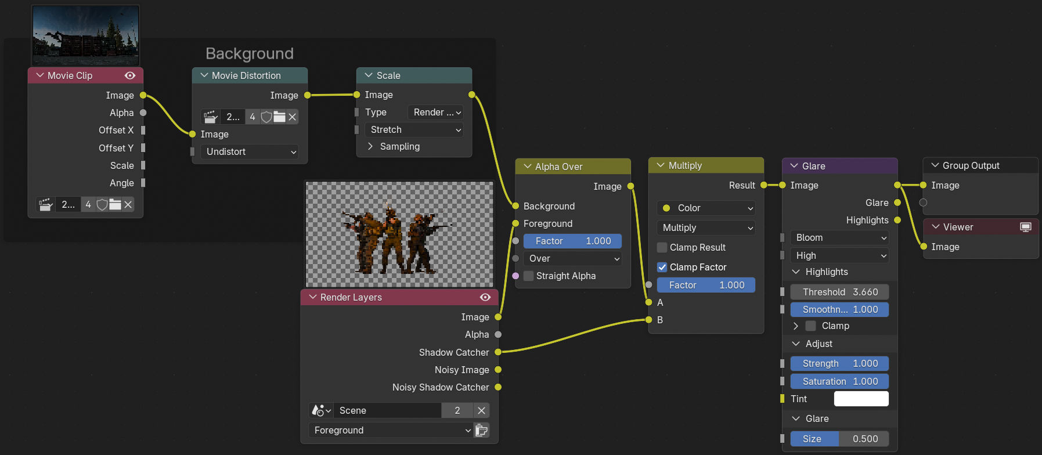The image size is (1042, 455).
Task: Collapse the Adjust section in Glare node
Action: click(796, 344)
